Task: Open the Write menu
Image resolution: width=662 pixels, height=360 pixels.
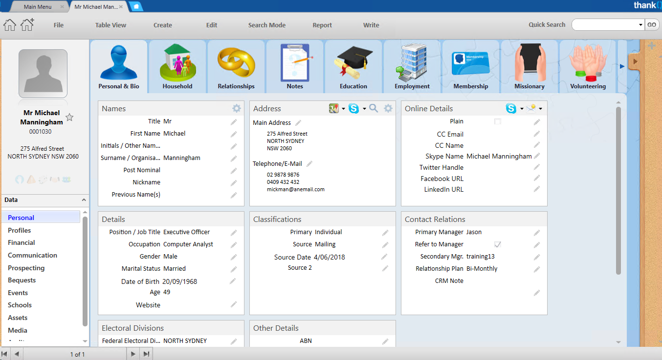Action: tap(371, 25)
